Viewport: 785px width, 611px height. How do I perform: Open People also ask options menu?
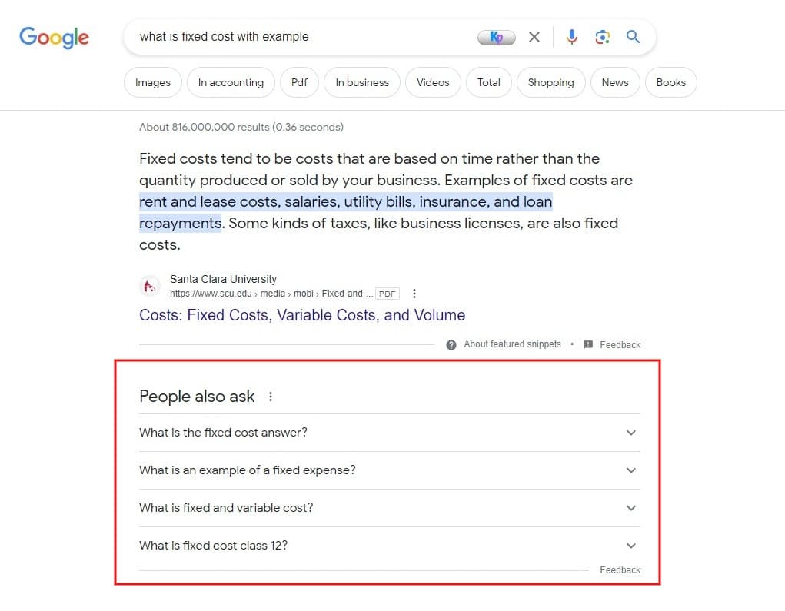click(271, 397)
